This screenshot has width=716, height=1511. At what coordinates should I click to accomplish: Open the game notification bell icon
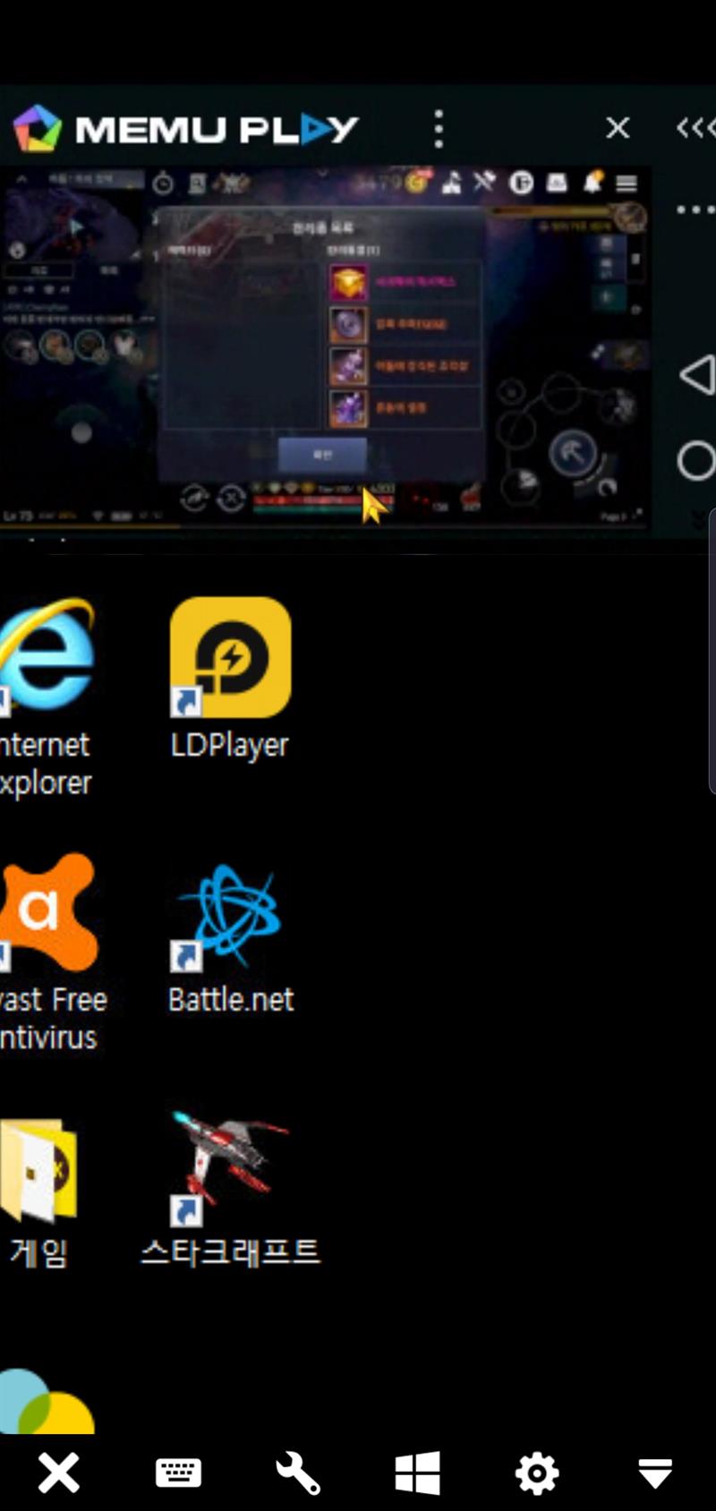(592, 183)
